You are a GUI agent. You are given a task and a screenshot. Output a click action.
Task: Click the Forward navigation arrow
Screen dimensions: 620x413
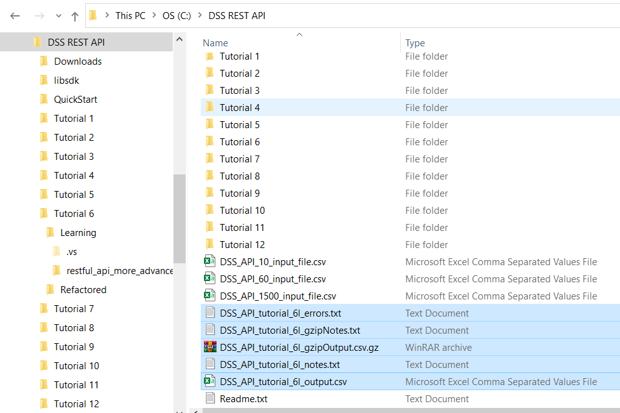(39, 16)
